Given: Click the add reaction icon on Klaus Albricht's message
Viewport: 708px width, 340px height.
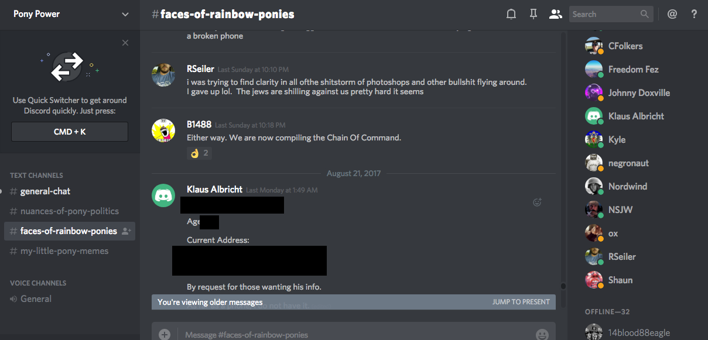Looking at the screenshot, I should coord(537,202).
